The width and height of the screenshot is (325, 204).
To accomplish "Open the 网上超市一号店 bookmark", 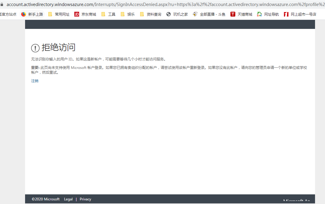I will (x=300, y=14).
